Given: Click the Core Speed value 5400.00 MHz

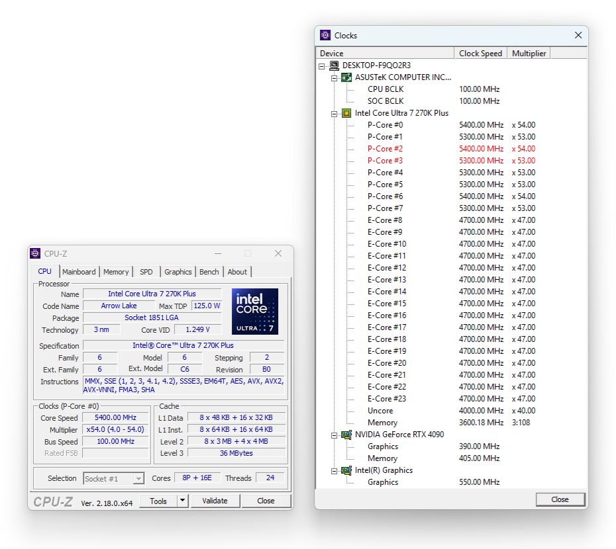Looking at the screenshot, I should [x=115, y=417].
